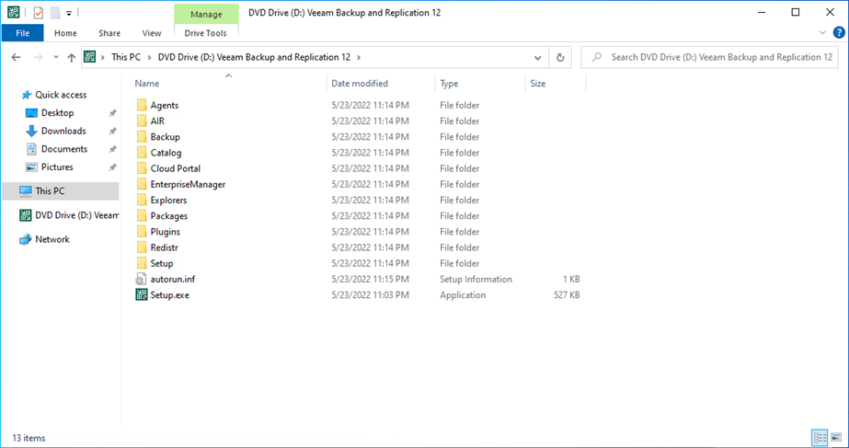This screenshot has width=849, height=448.
Task: Select the Cloud Portal folder icon
Action: [142, 168]
